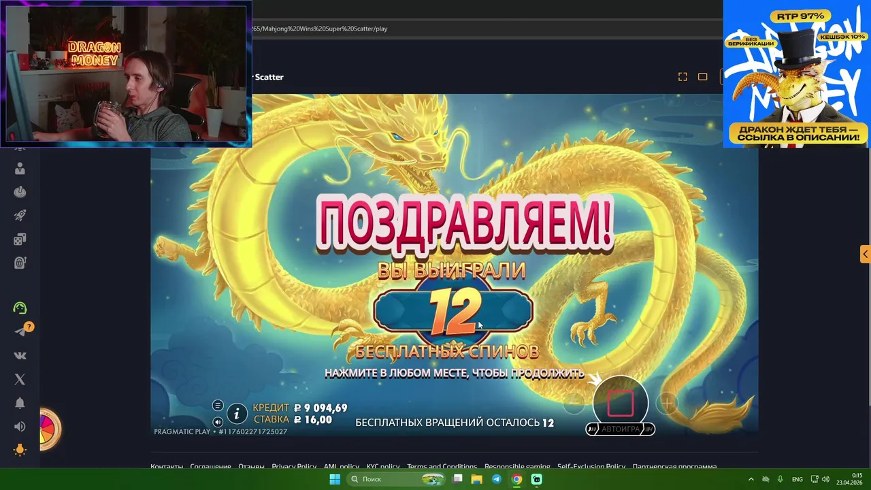This screenshot has width=871, height=490.
Task: Stop the spin with the red square button
Action: point(620,404)
